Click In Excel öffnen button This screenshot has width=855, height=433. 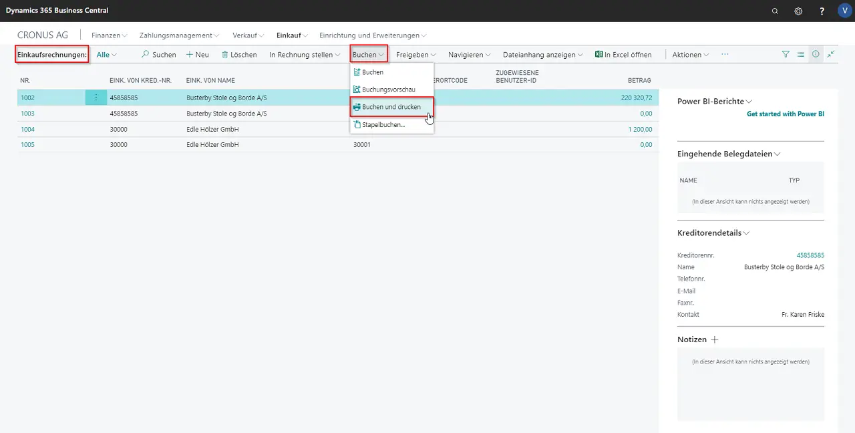pos(623,55)
